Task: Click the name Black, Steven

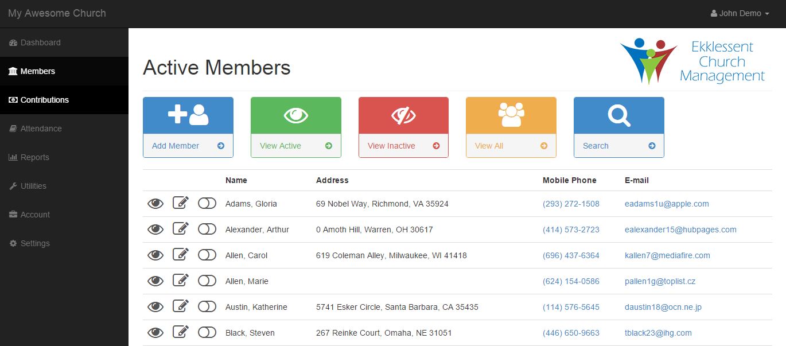Action: tap(250, 333)
